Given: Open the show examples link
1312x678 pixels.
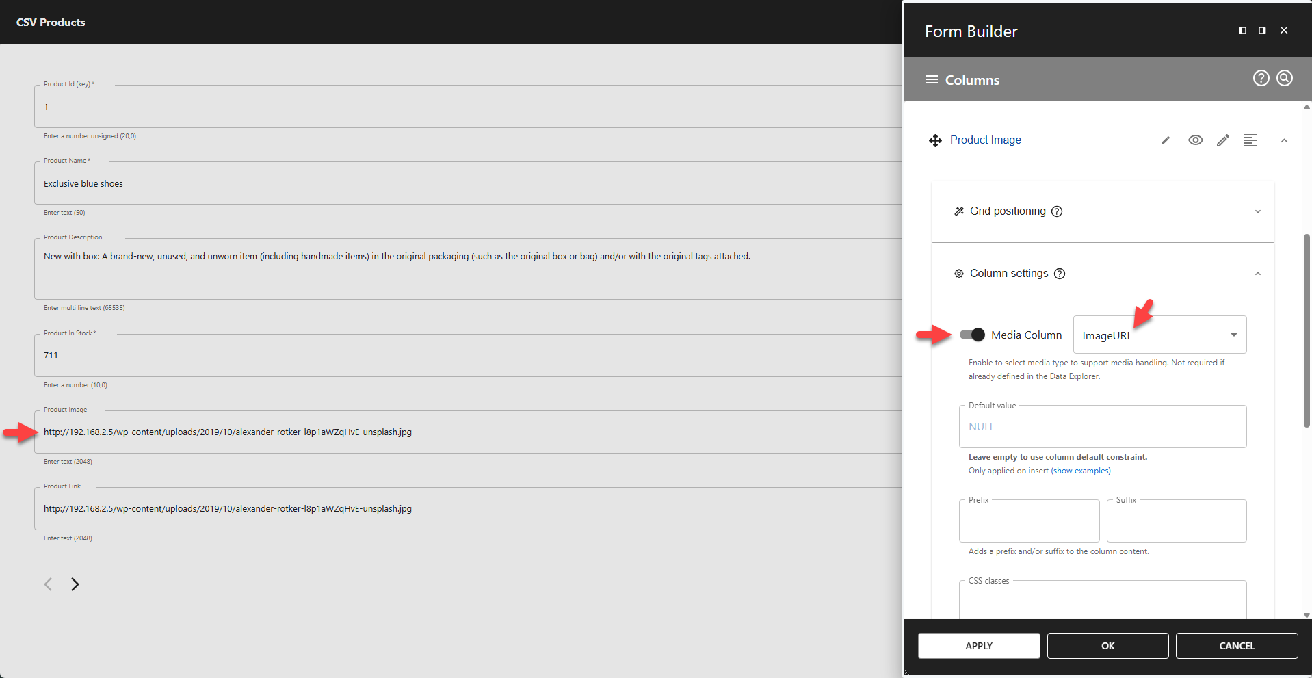Looking at the screenshot, I should point(1081,471).
